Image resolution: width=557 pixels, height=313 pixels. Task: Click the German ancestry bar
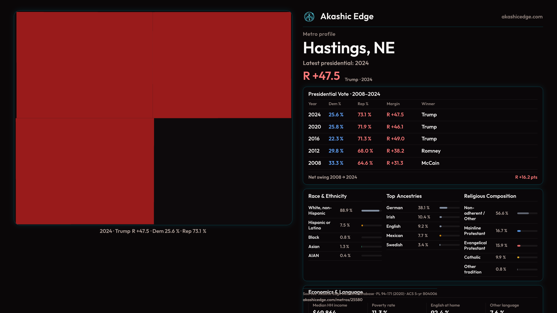[x=443, y=208]
